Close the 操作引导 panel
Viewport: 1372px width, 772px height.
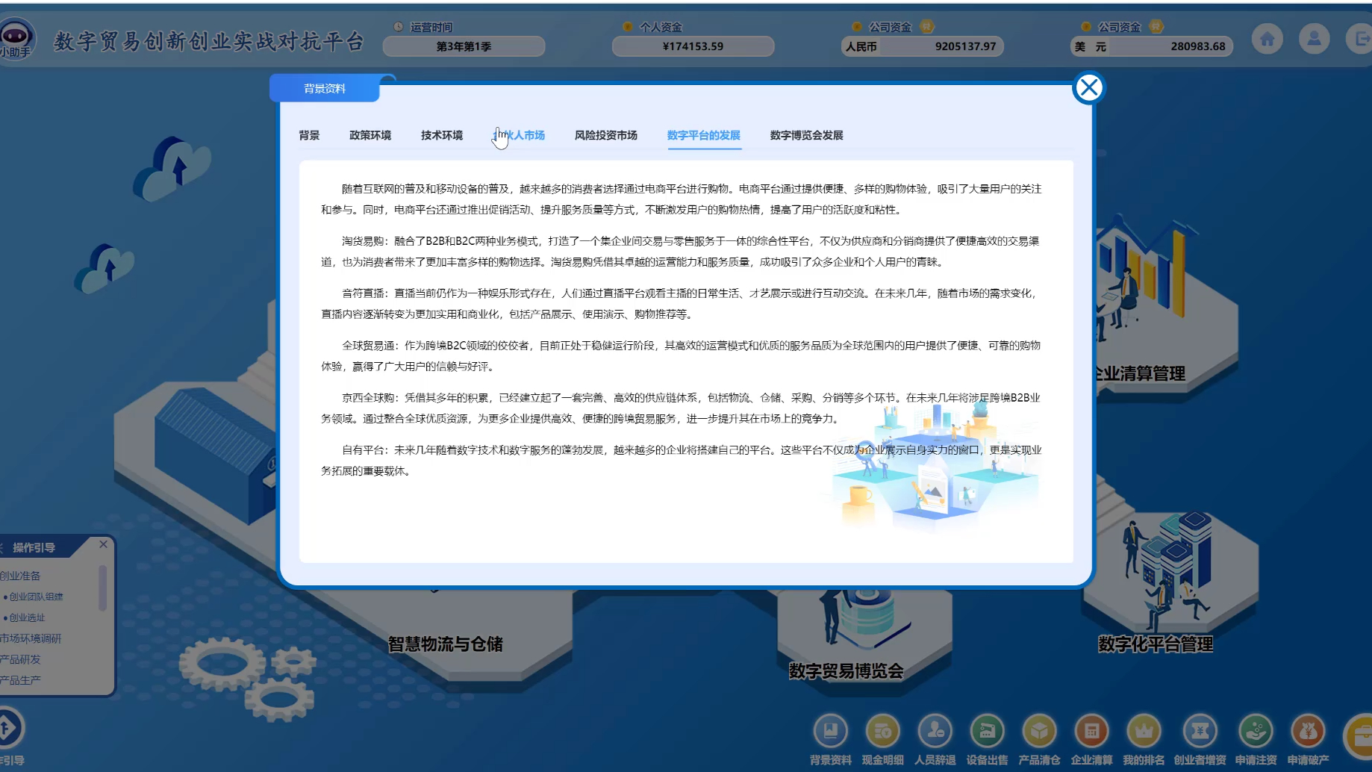(103, 544)
